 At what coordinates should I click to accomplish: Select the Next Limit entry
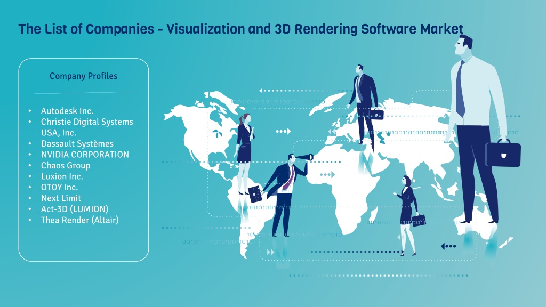point(61,198)
